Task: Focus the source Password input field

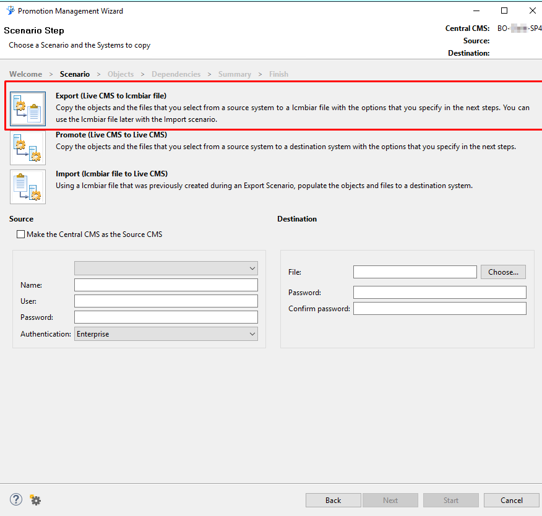Action: pyautogui.click(x=166, y=317)
